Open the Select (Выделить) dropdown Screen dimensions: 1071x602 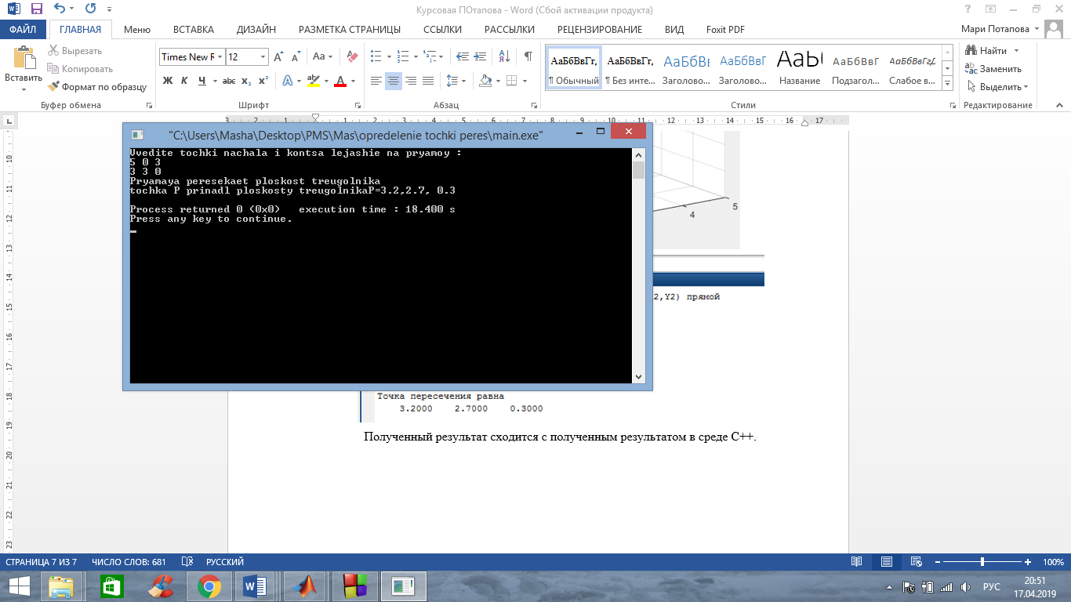pos(998,87)
